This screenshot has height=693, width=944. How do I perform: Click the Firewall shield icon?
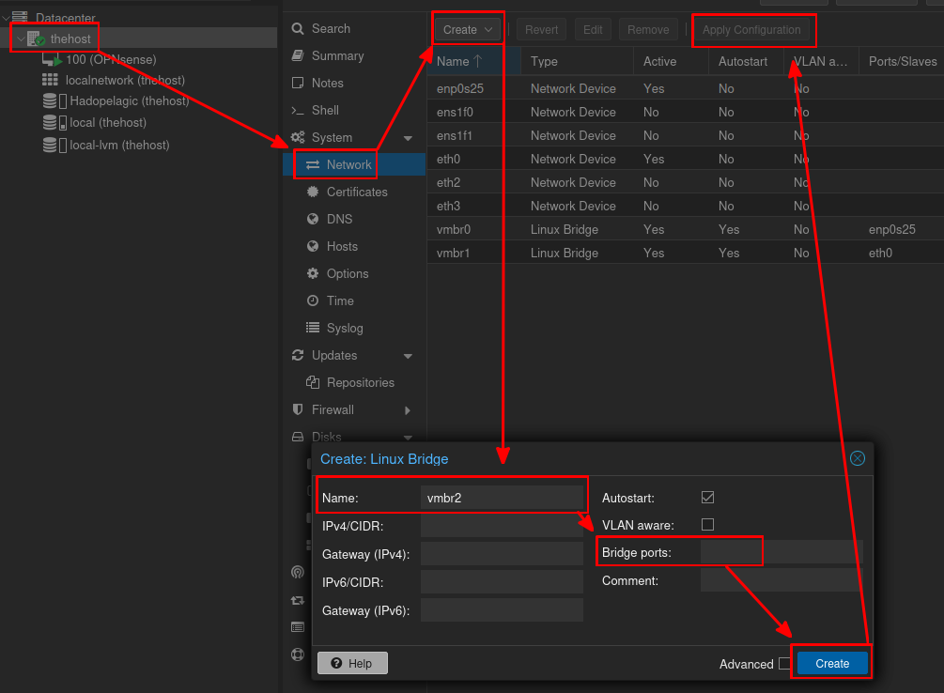coord(298,409)
